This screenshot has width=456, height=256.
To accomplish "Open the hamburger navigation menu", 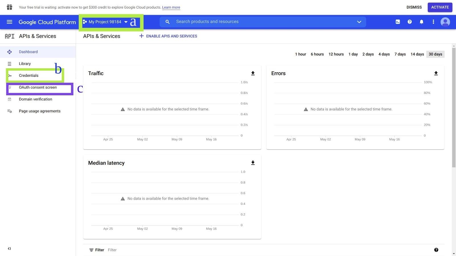I will [9, 22].
